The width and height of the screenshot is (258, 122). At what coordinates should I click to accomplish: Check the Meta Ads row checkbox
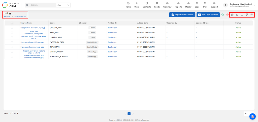(12, 33)
